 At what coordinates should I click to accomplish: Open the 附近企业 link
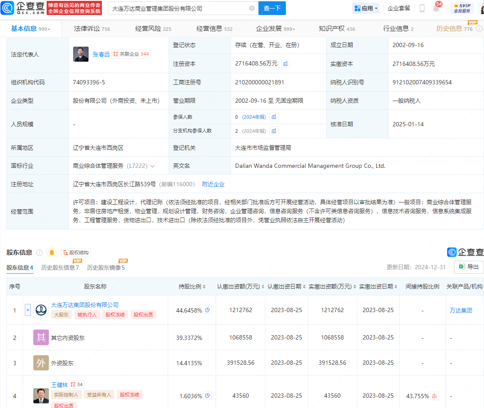pos(213,184)
